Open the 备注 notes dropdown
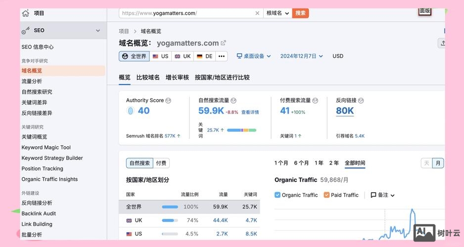The image size is (464, 247). point(382,195)
